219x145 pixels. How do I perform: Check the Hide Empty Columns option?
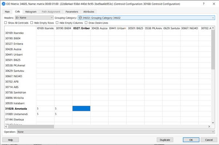point(57,23)
